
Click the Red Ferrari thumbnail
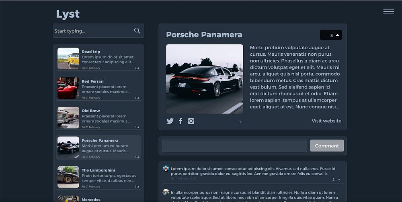tap(68, 88)
